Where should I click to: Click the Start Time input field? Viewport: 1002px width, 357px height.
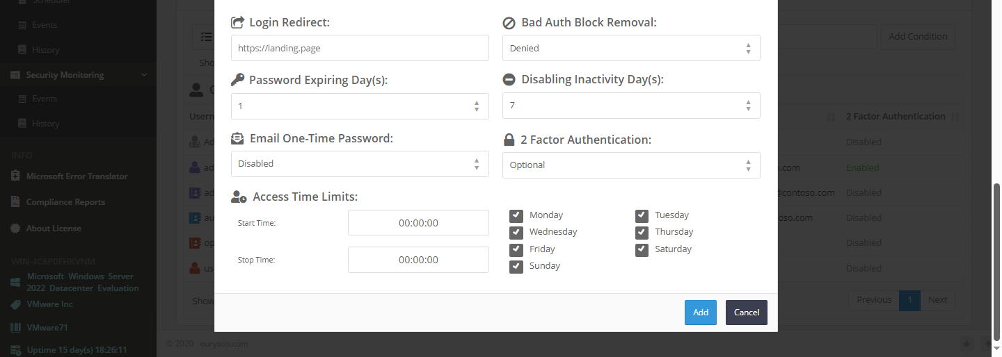[x=418, y=223]
